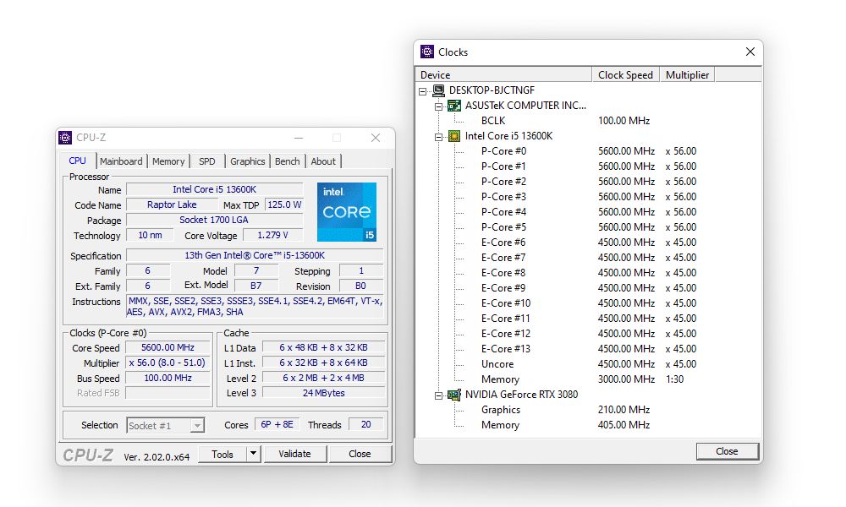The image size is (846, 507).
Task: Switch to the CPU tab
Action: click(x=77, y=161)
